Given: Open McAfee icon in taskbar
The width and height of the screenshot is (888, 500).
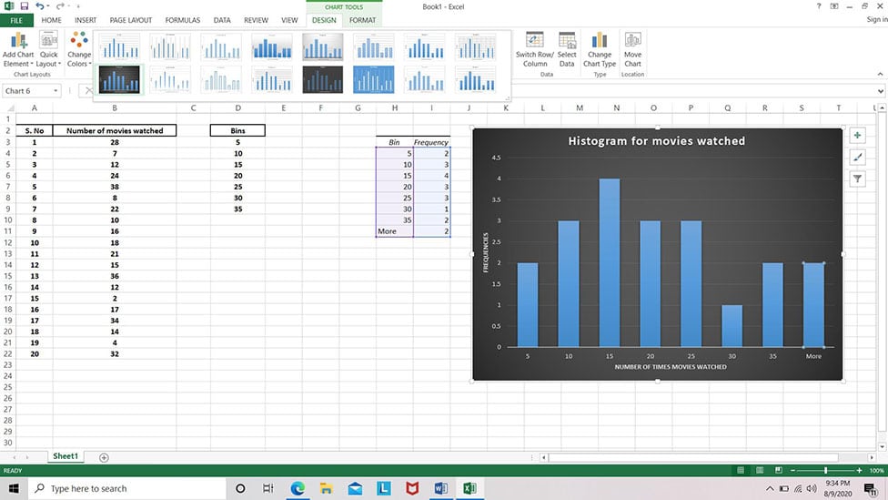Looking at the screenshot, I should (412, 488).
